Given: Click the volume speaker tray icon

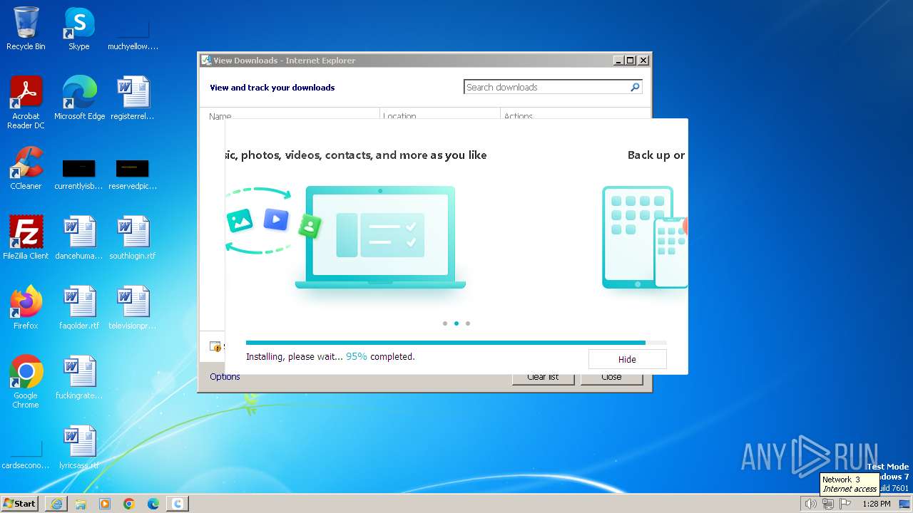Looking at the screenshot, I should pos(810,504).
